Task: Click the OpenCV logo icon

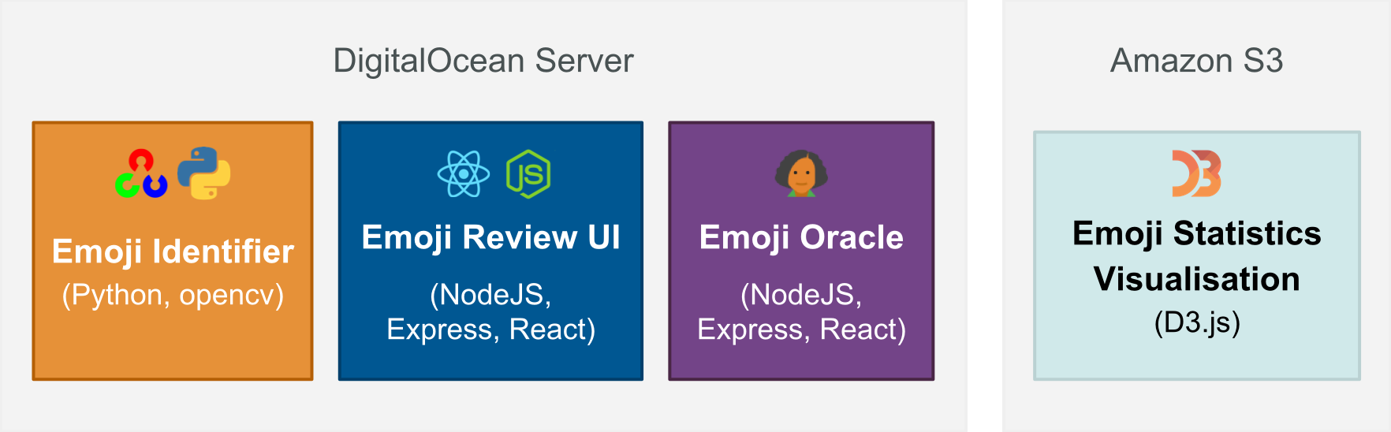Action: tap(141, 173)
